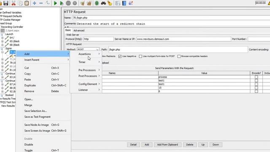Switch to the Advanced tab
270x152 pixels.
coord(79,30)
